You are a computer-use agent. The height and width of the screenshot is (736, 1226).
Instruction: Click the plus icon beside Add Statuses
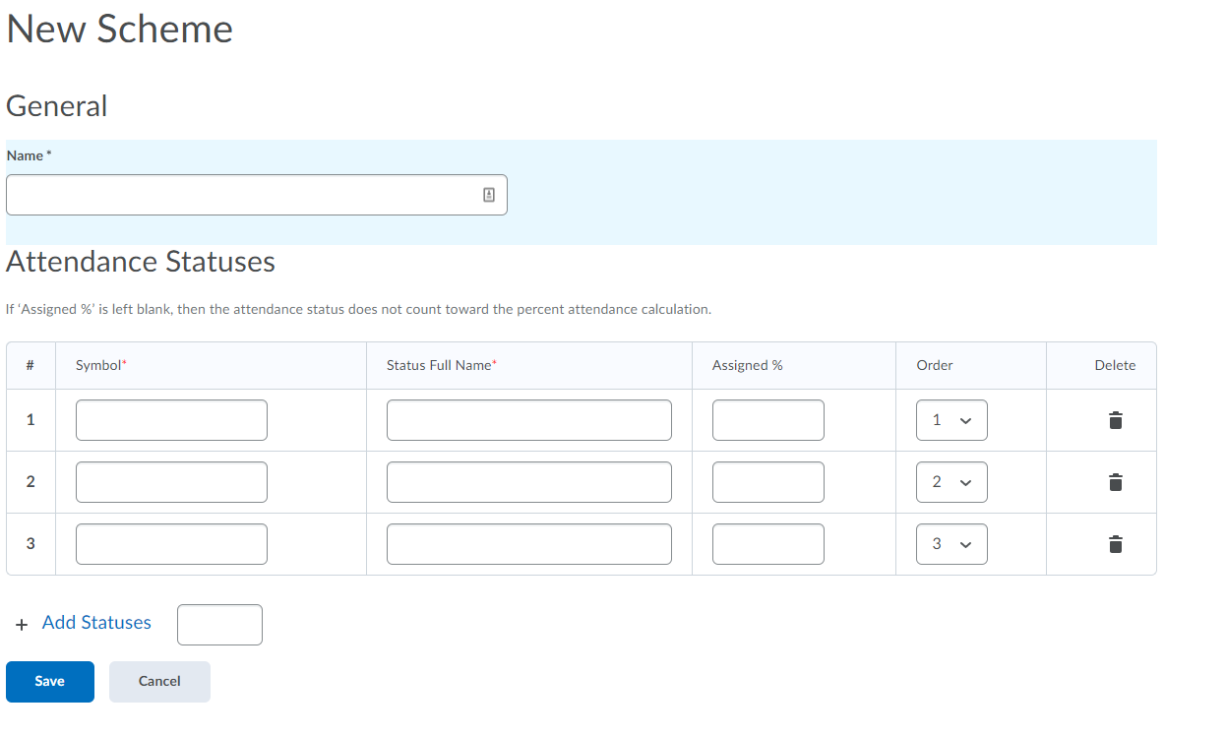22,624
